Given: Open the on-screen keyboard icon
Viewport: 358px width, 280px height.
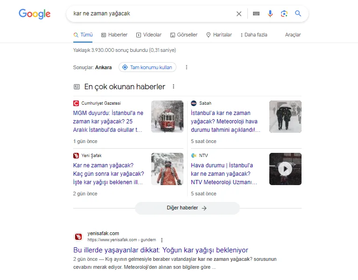Looking at the screenshot, I should click(256, 14).
